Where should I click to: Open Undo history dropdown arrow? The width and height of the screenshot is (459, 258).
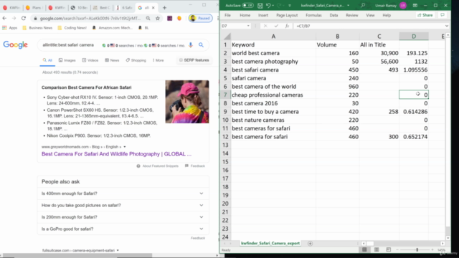[x=273, y=5]
